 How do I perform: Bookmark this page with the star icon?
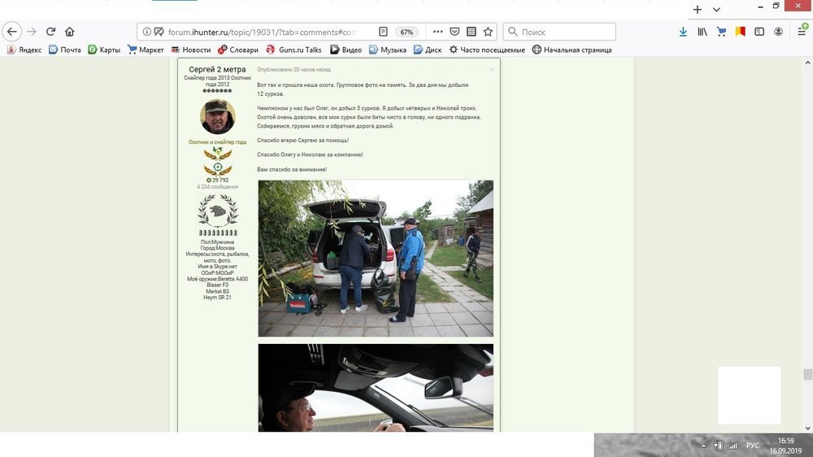click(x=488, y=32)
